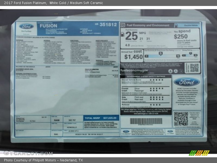Click the barcode below the safety ratings

tap(146, 121)
